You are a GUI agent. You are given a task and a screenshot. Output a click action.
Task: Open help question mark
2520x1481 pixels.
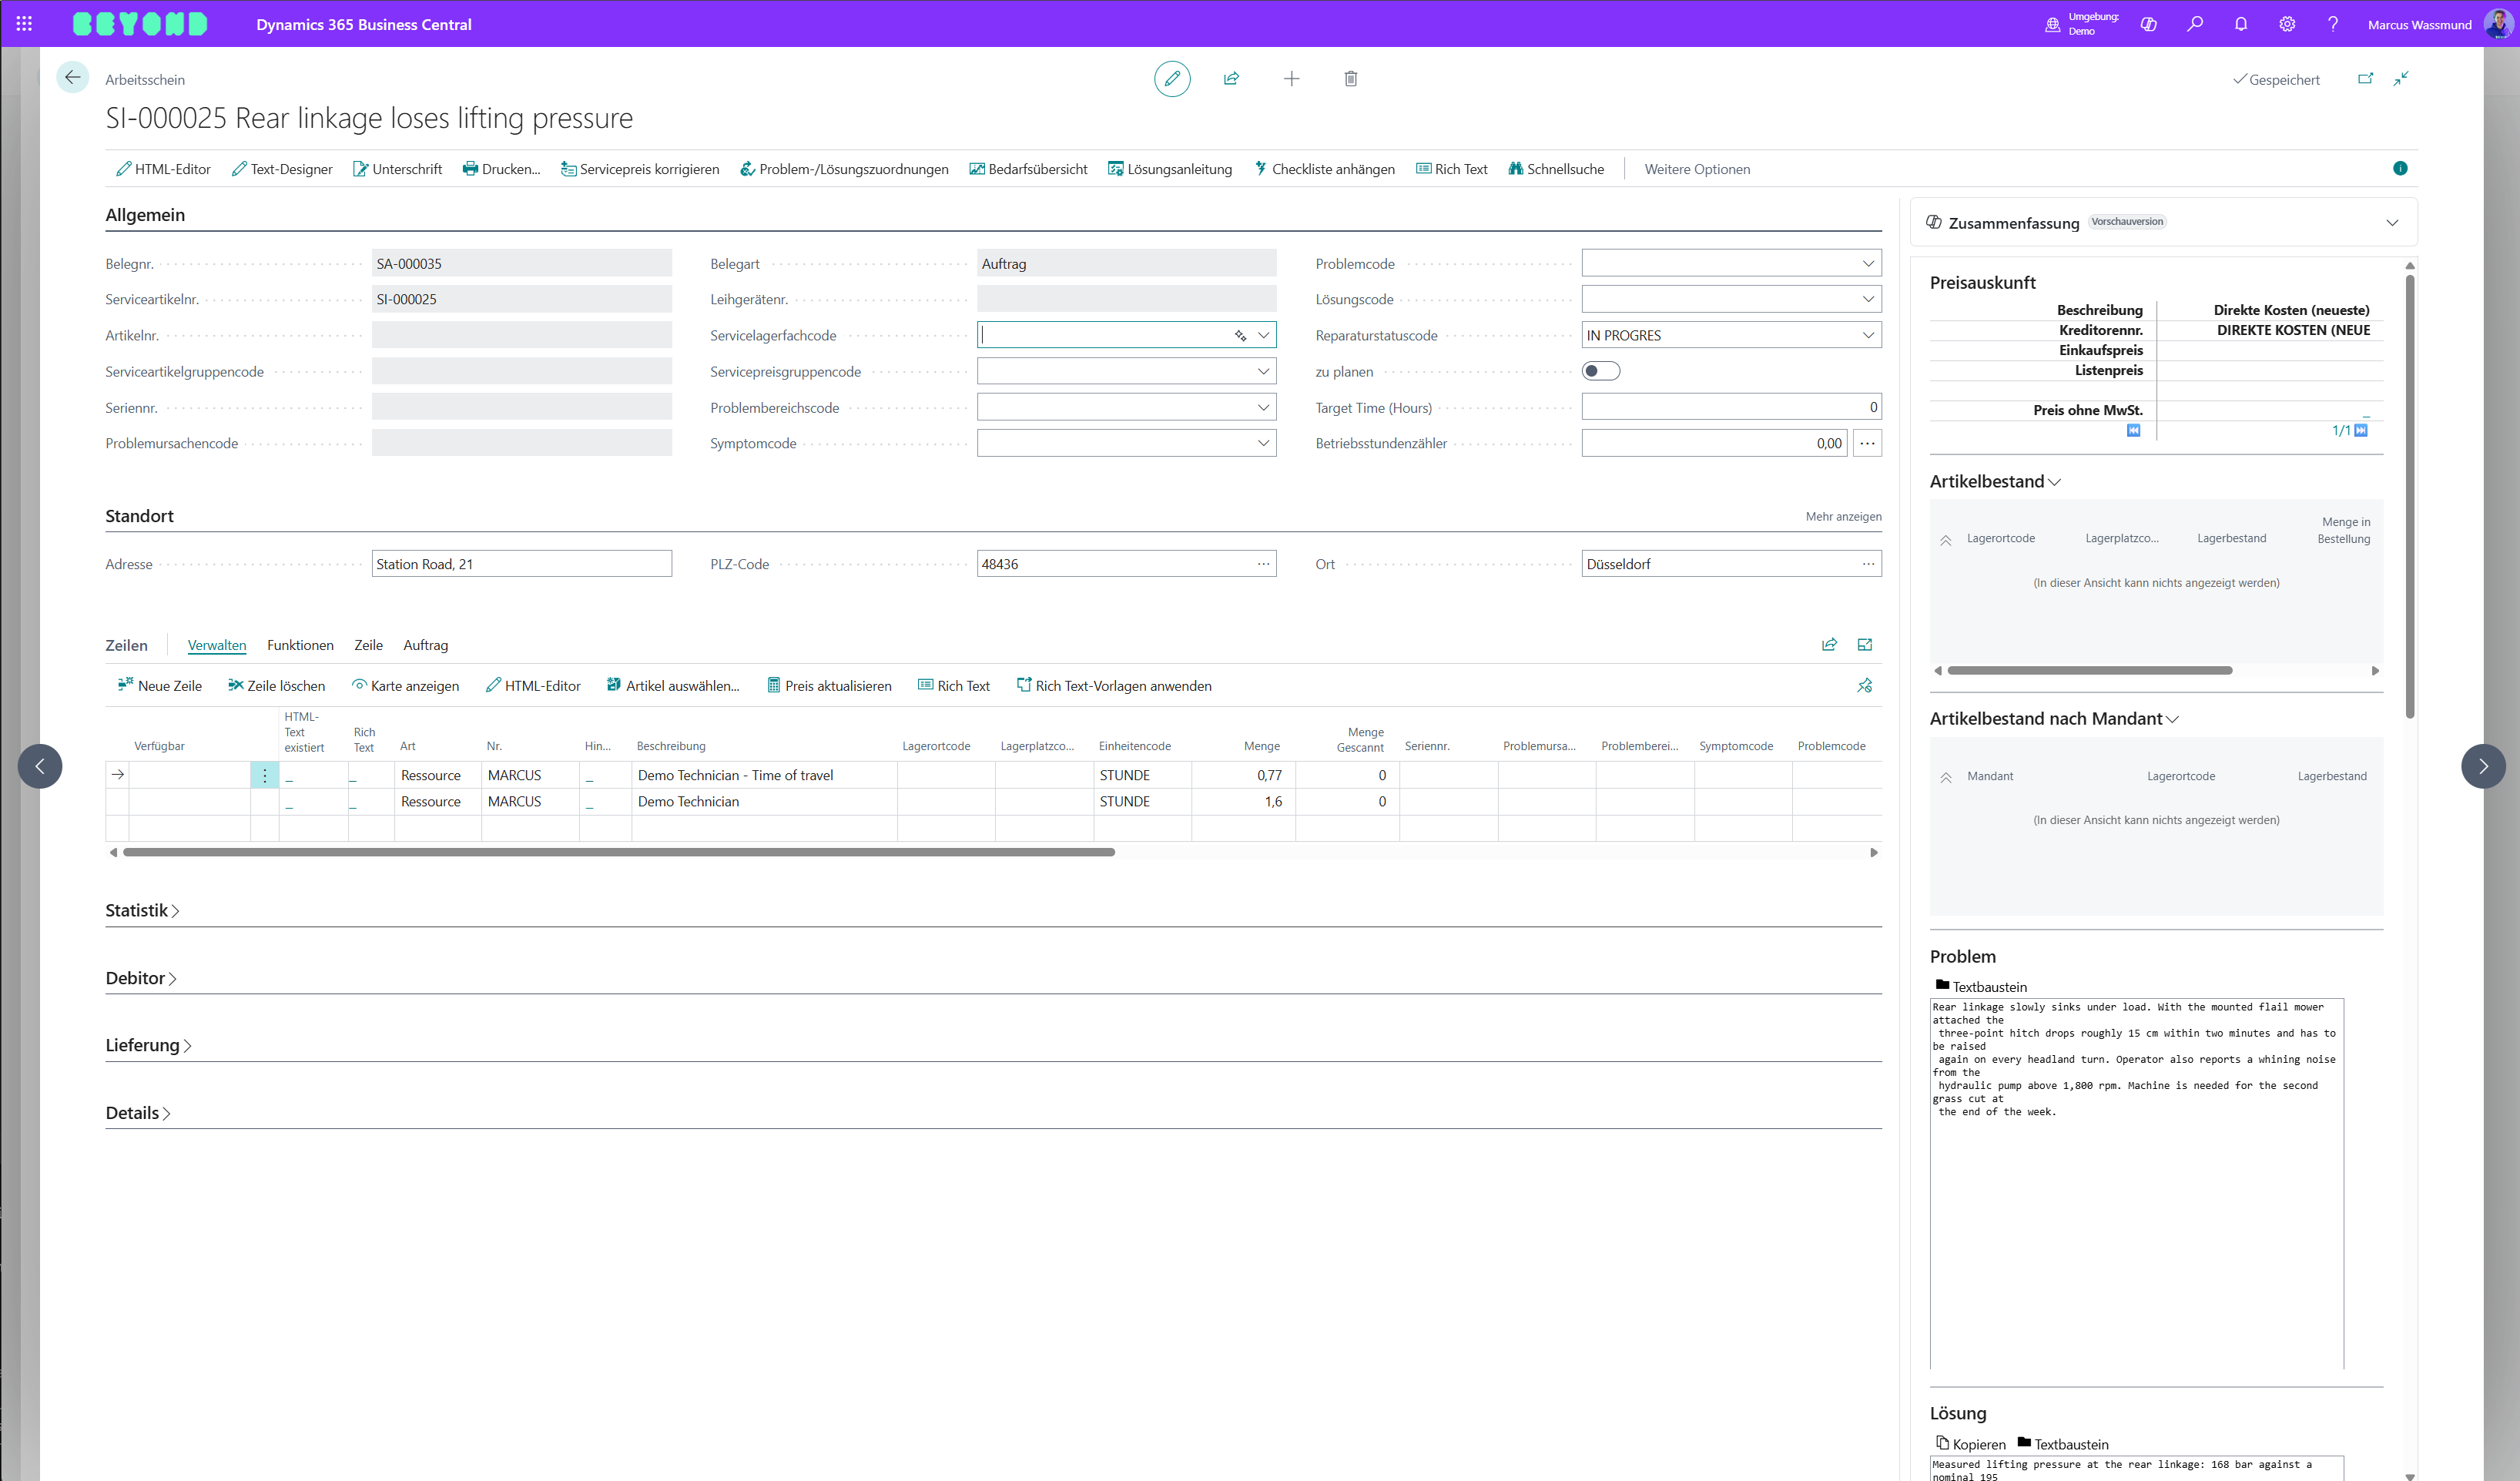click(2333, 24)
